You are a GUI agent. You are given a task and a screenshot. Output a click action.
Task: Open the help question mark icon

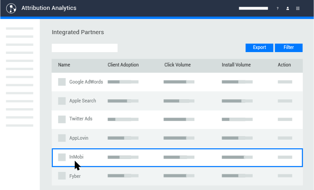pyautogui.click(x=277, y=9)
